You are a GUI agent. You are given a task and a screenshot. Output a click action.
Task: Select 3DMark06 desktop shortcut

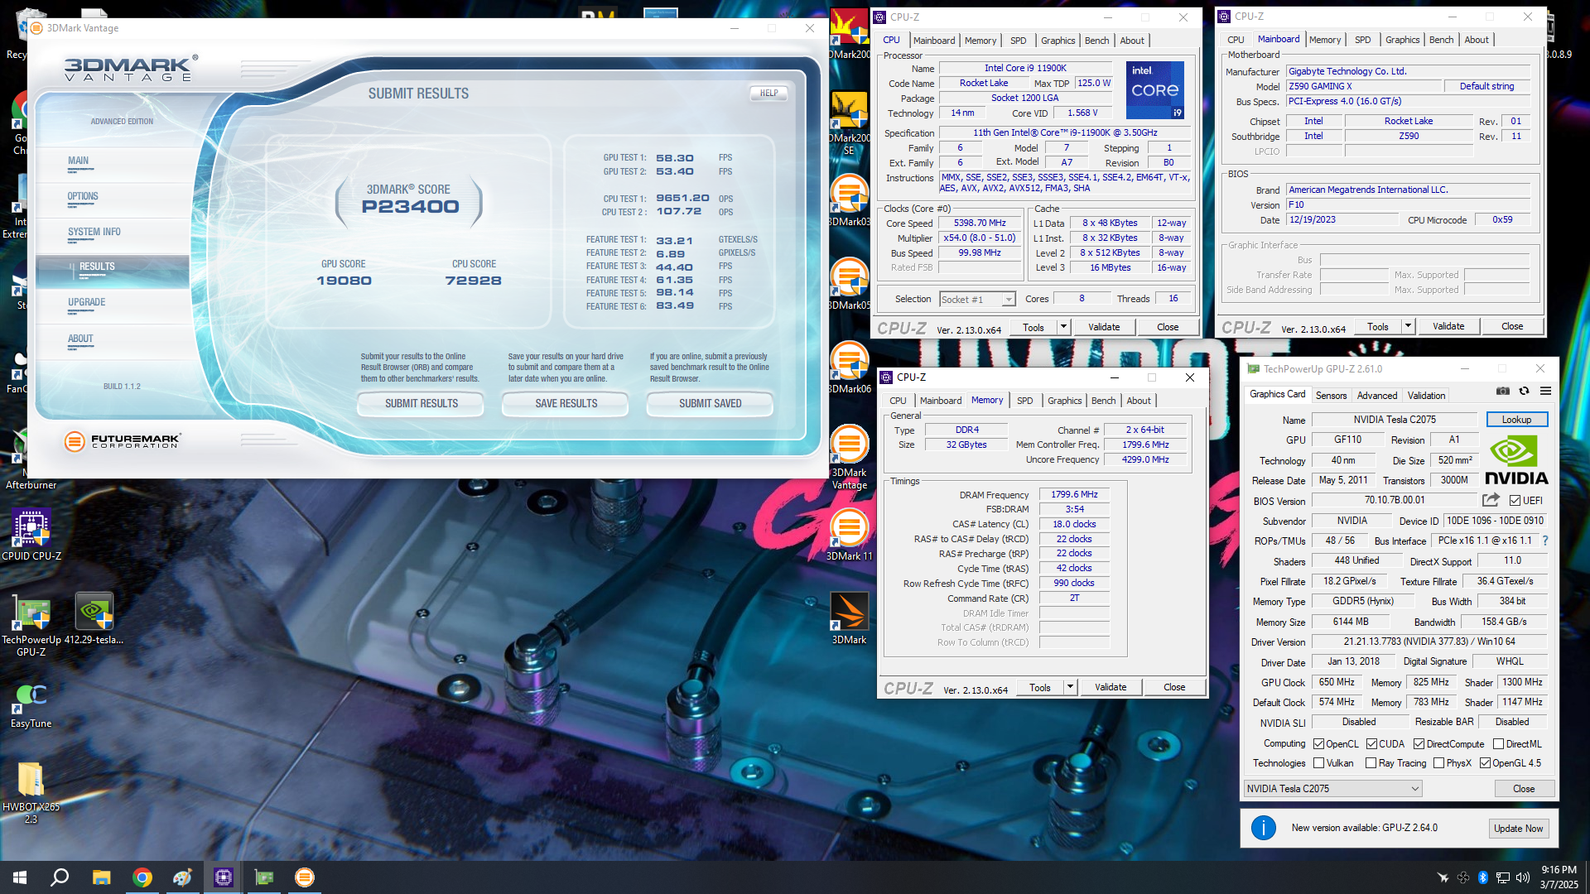click(x=850, y=368)
